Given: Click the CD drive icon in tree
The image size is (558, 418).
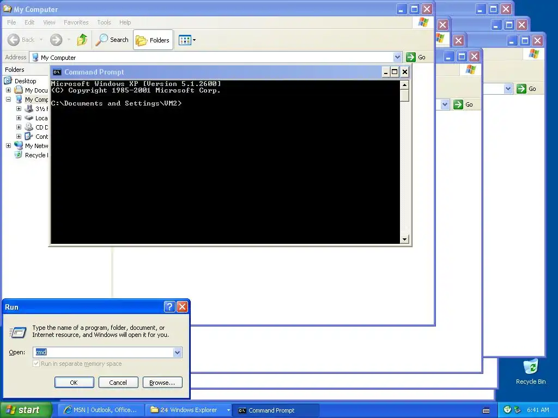Looking at the screenshot, I should point(29,127).
